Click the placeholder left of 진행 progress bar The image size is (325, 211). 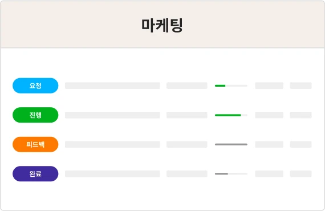(x=187, y=115)
